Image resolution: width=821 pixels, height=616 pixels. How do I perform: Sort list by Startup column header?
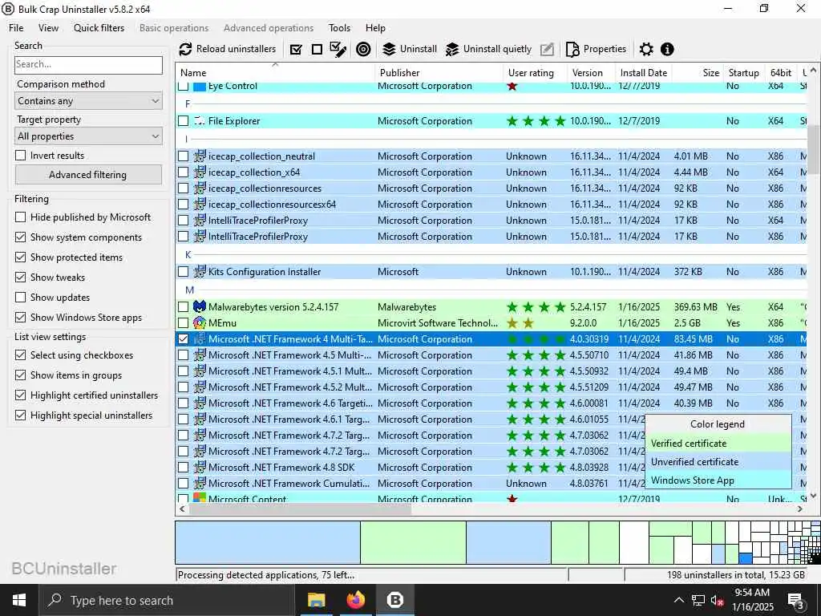(743, 73)
